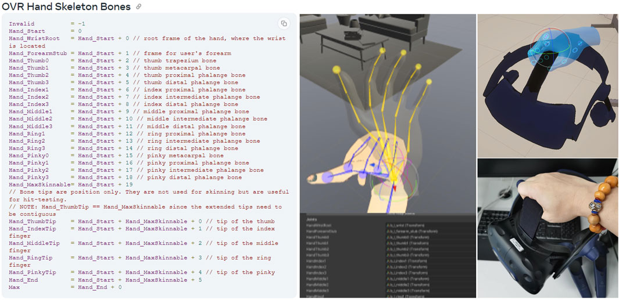This screenshot has width=619, height=300.
Task: Click the 'Hand_RingTip' identifier in the code
Action: 31,258
